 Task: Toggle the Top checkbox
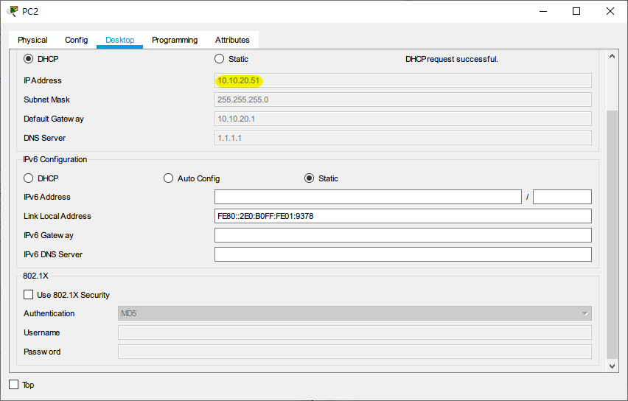(14, 385)
